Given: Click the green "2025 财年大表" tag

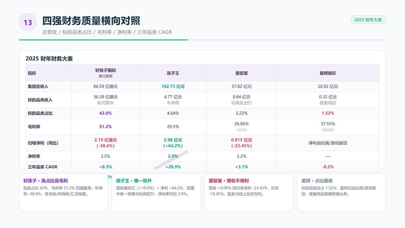Looking at the screenshot, I should pos(368,20).
